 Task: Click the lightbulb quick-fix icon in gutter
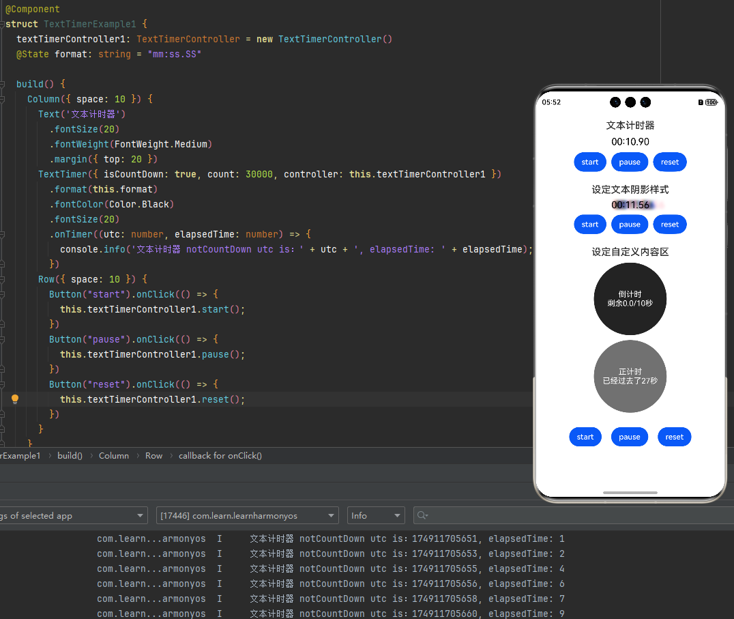(x=15, y=399)
